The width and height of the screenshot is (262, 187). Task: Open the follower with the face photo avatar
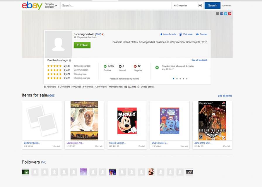click(151, 172)
